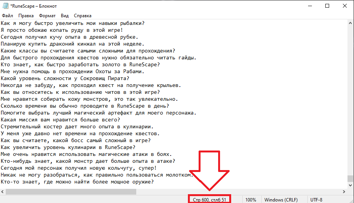The image size is (354, 203).
Task: Click line 'Стремительный костер дает много опыта'
Action: (x=77, y=127)
